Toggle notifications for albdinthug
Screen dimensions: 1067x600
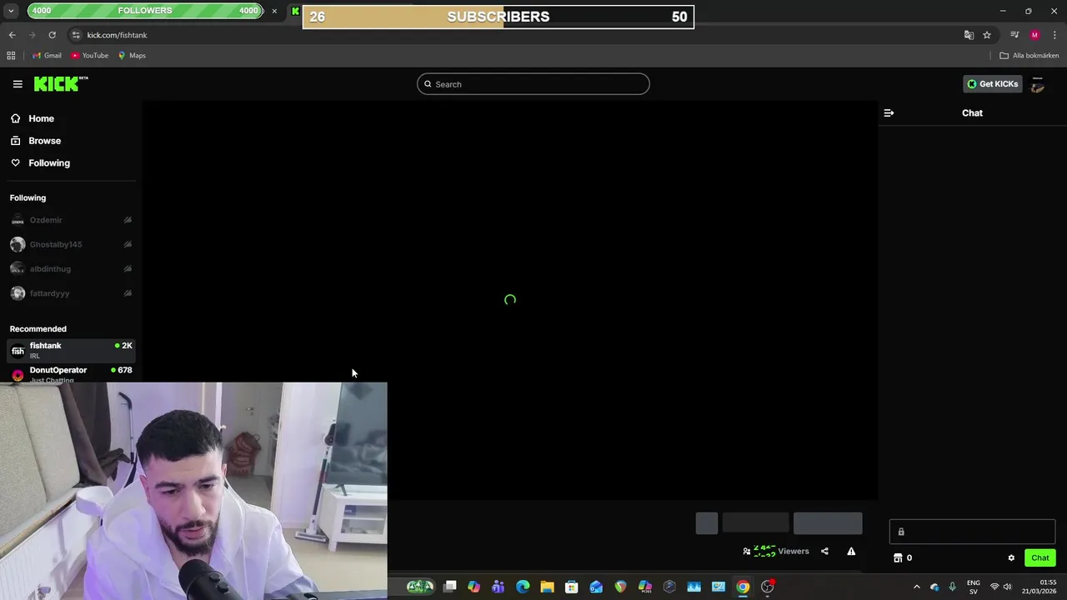point(128,269)
